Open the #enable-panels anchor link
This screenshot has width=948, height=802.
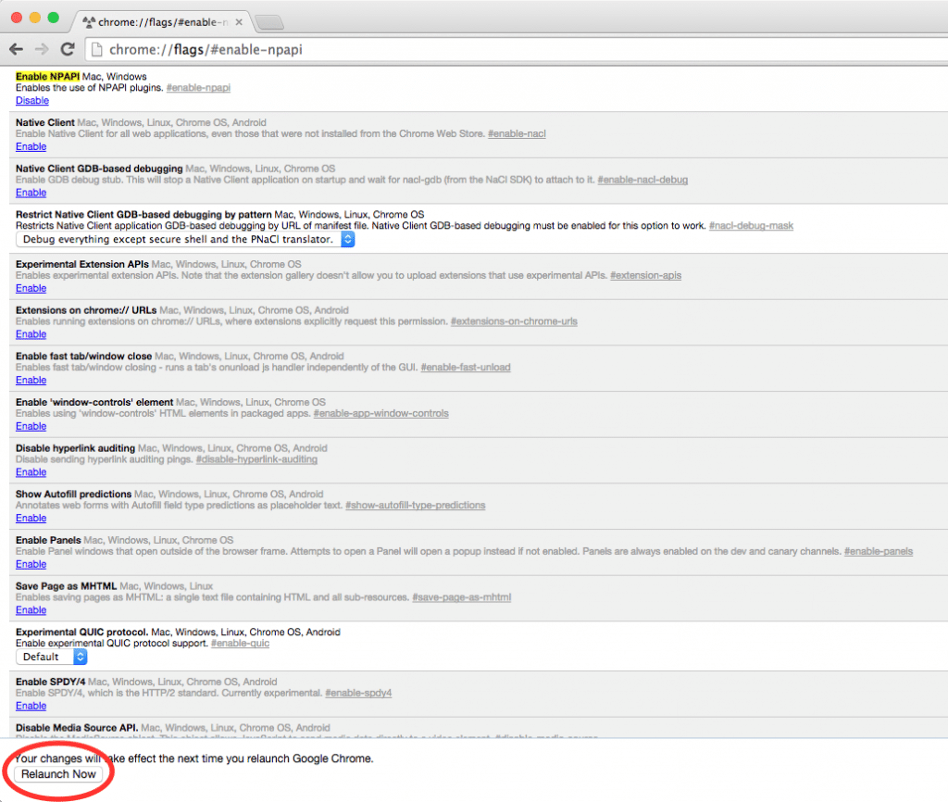pyautogui.click(x=879, y=551)
